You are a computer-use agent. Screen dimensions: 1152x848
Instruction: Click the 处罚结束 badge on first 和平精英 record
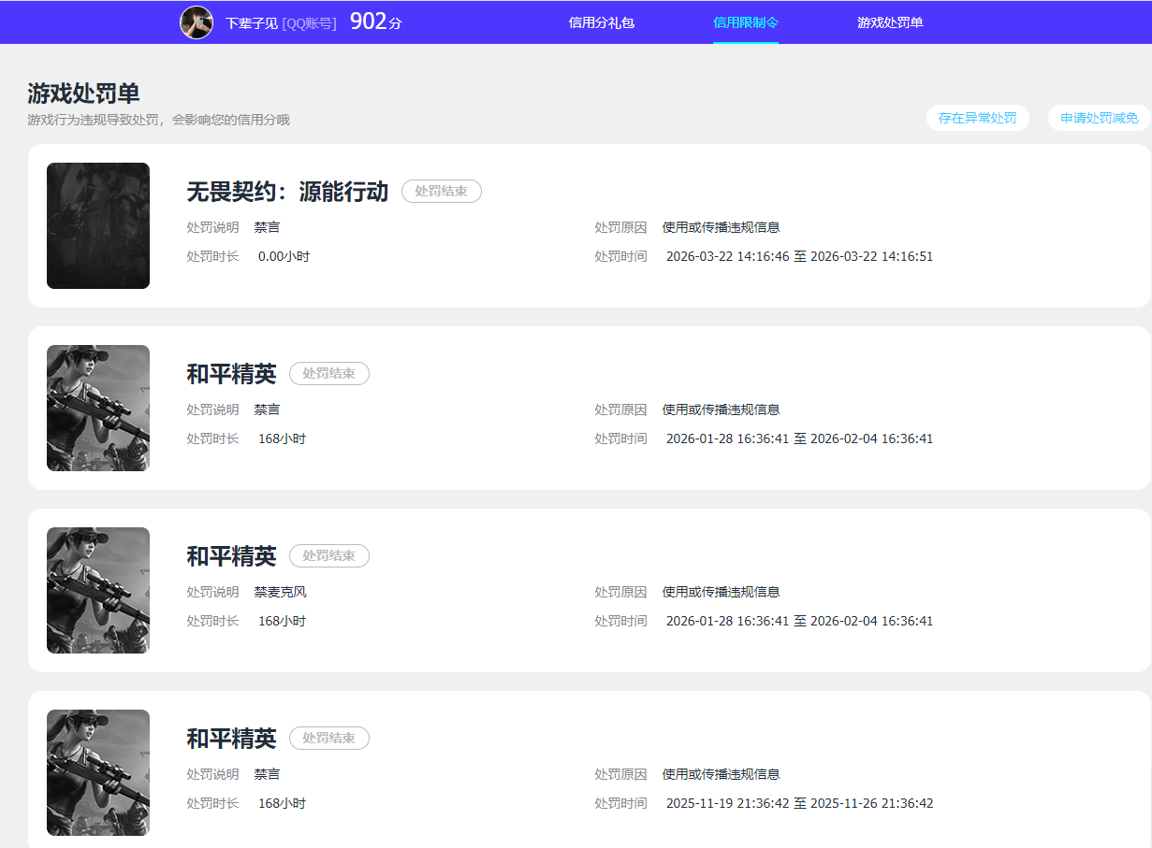[328, 373]
